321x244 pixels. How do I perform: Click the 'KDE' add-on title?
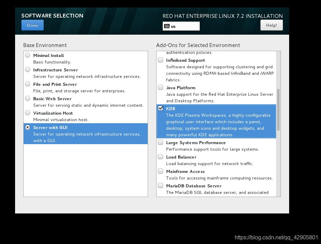pos(171,109)
